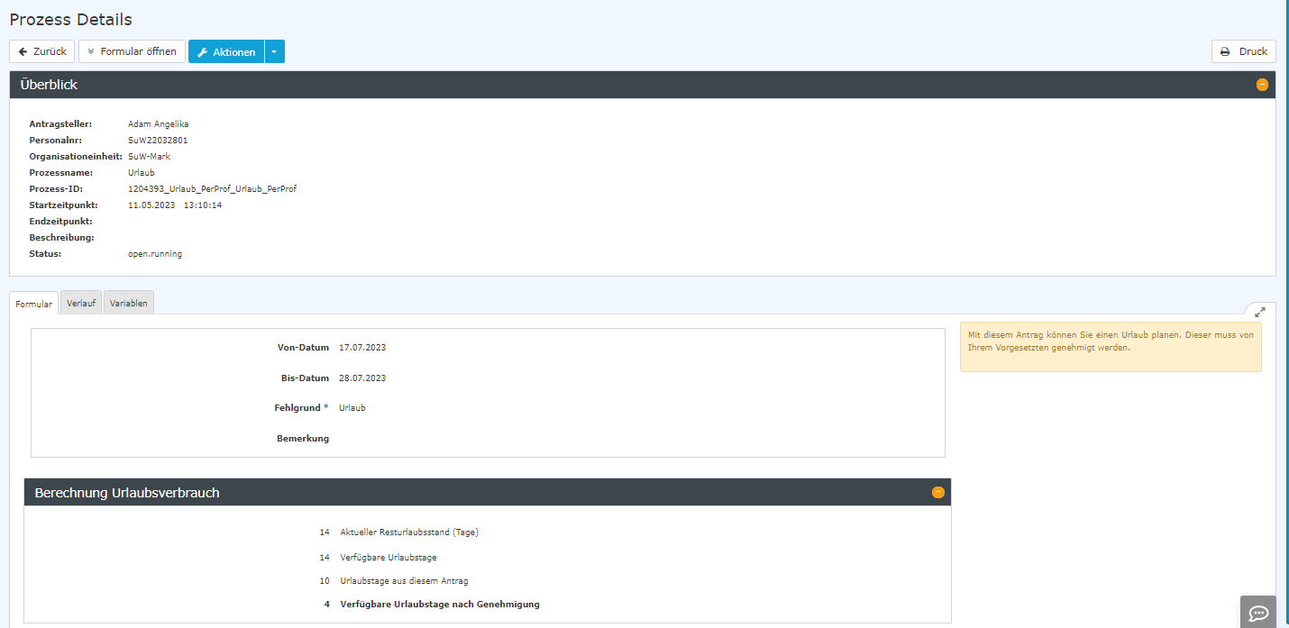The image size is (1289, 628).
Task: Switch to the Variablen tab
Action: pos(129,304)
